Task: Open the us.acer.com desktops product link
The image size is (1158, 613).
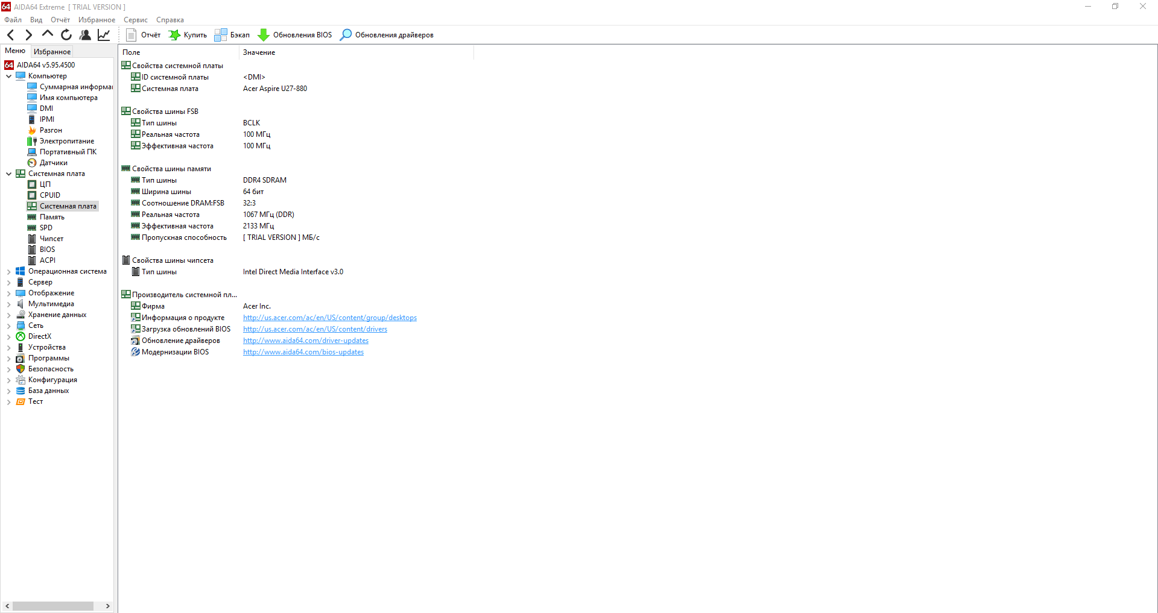Action: click(x=330, y=318)
